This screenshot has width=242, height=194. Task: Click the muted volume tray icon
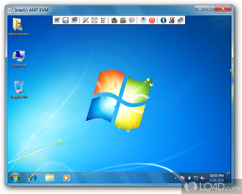203,178
